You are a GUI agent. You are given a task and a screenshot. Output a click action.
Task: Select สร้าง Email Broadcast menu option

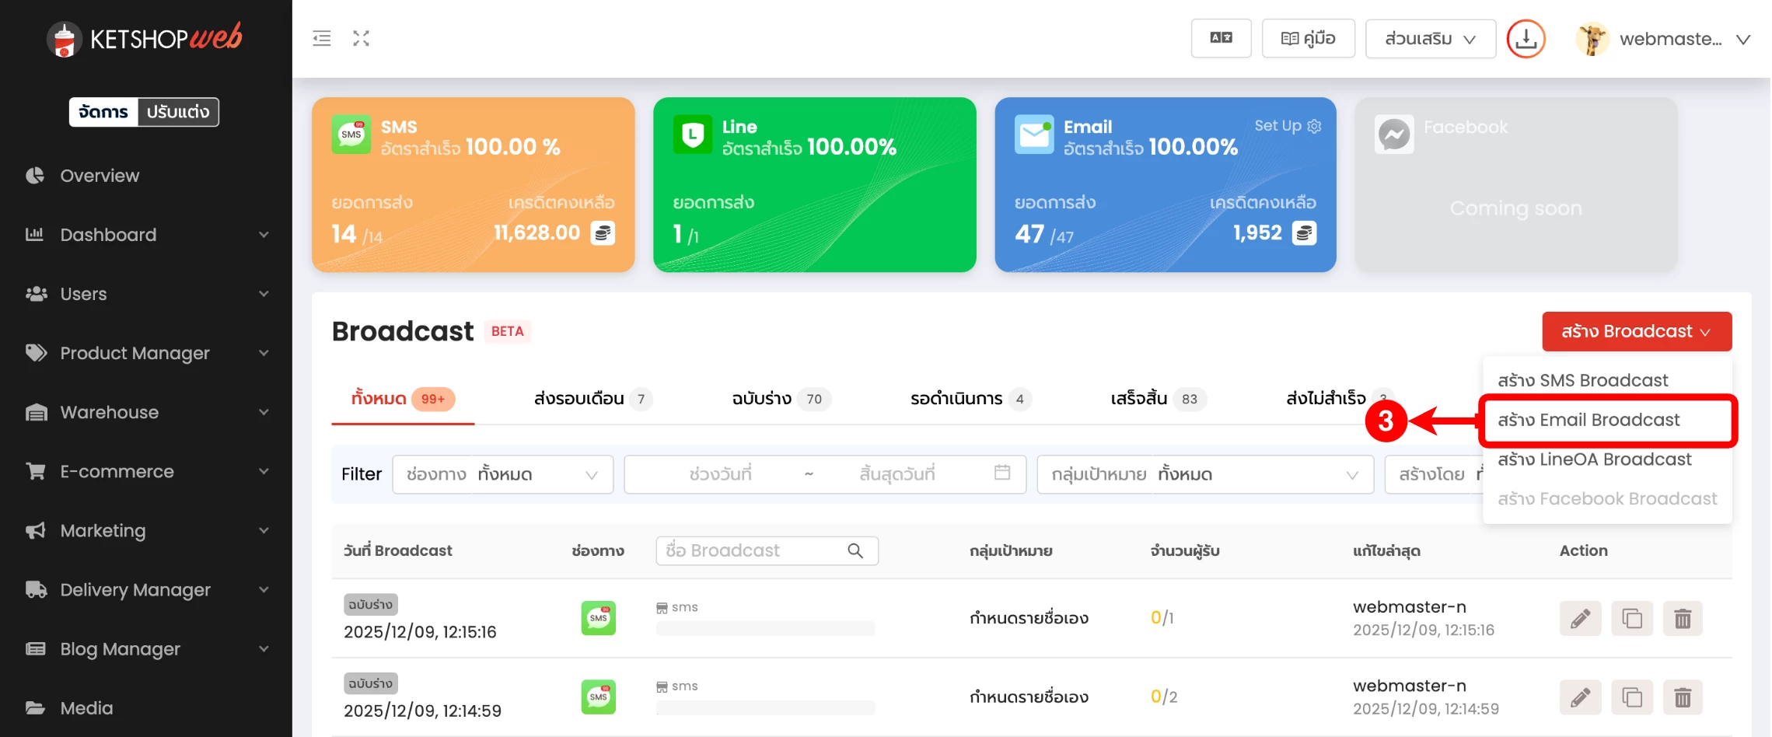(1589, 421)
